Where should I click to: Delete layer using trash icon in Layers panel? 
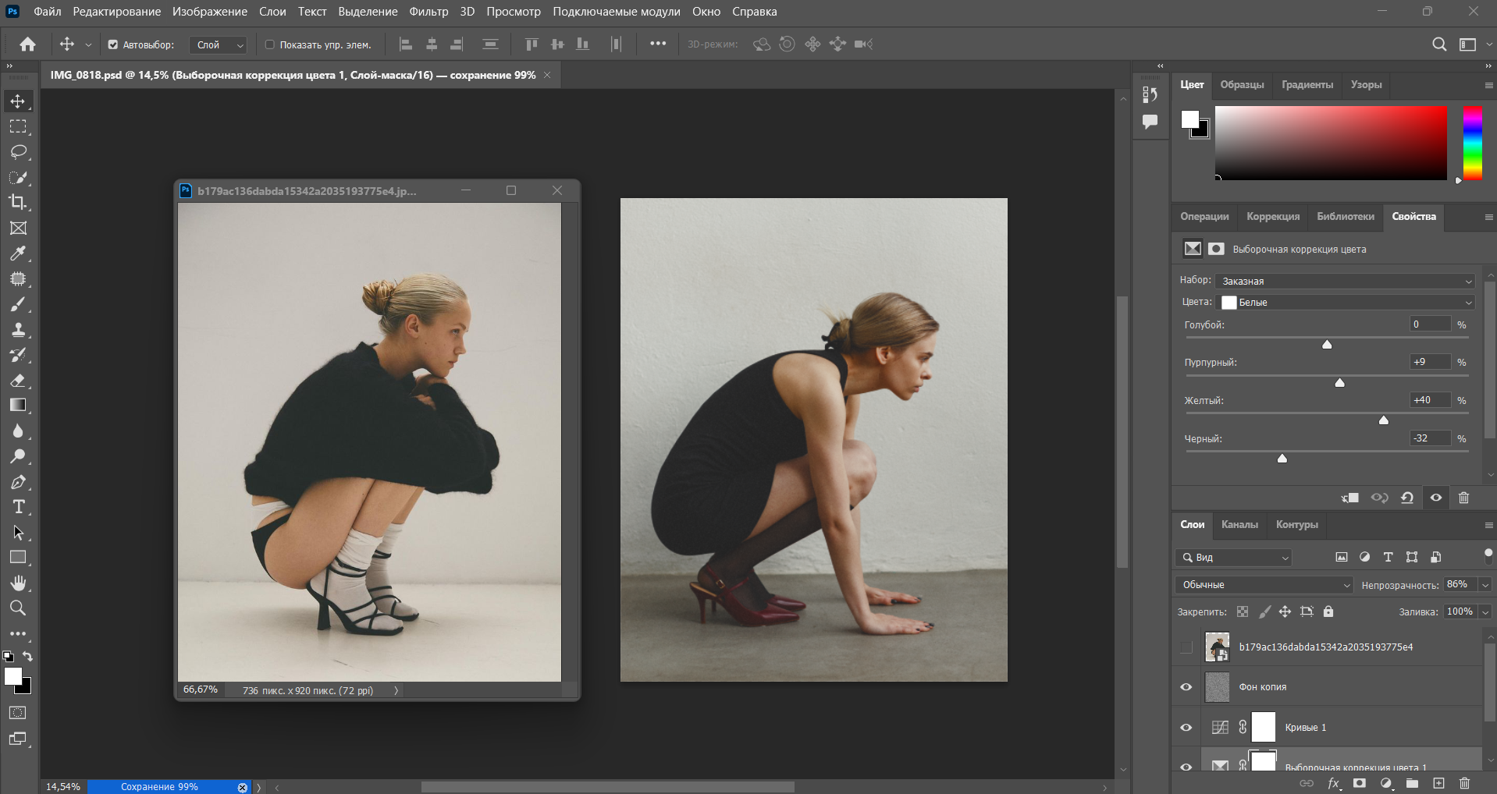(x=1464, y=783)
